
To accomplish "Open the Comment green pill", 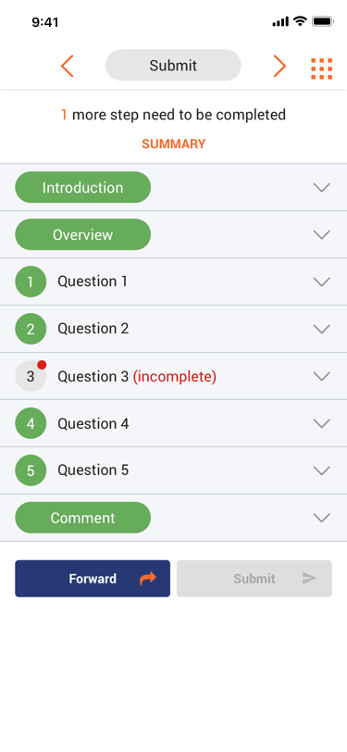I will pos(83,518).
